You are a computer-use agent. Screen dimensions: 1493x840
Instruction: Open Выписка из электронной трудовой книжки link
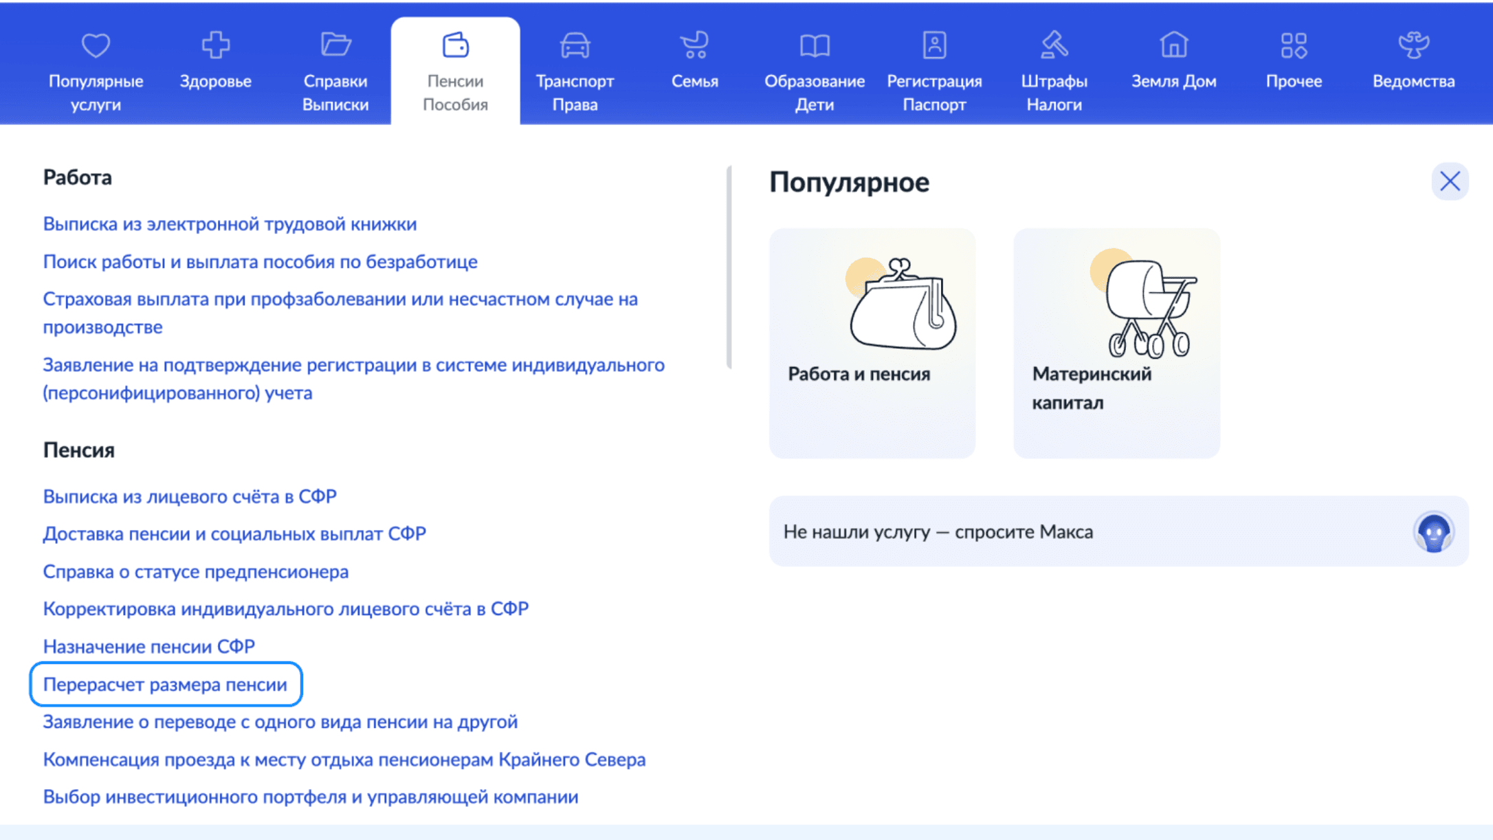click(230, 224)
